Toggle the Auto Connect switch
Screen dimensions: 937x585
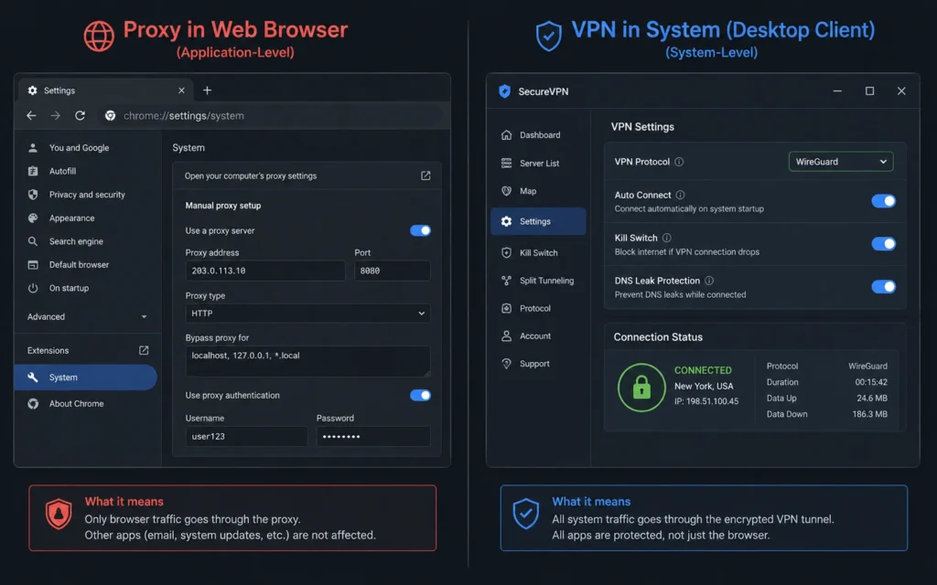tap(883, 201)
